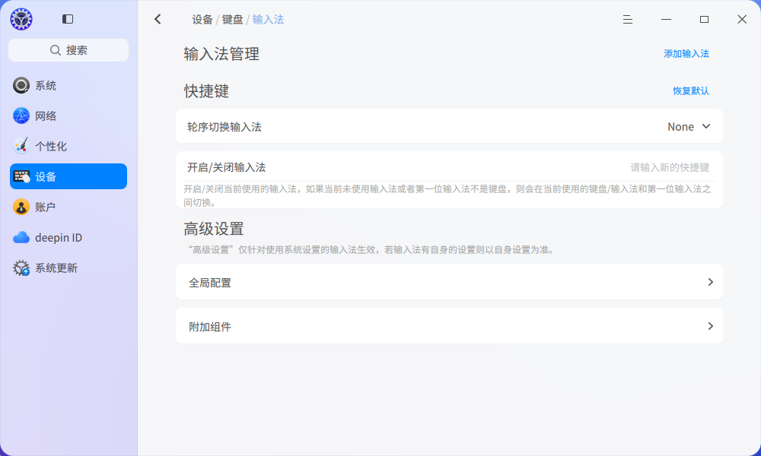Image resolution: width=761 pixels, height=456 pixels.
Task: Click 设备 in the breadcrumb
Action: point(202,20)
